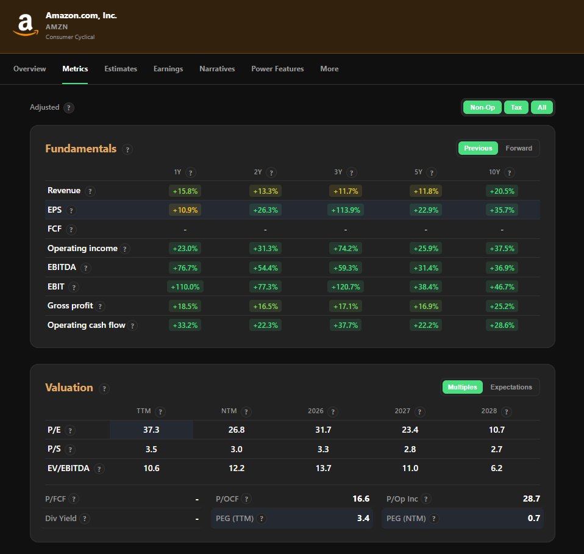Click Operating cash flow 5Y value +22.2%
Screen dimensions: 584x554
point(426,325)
